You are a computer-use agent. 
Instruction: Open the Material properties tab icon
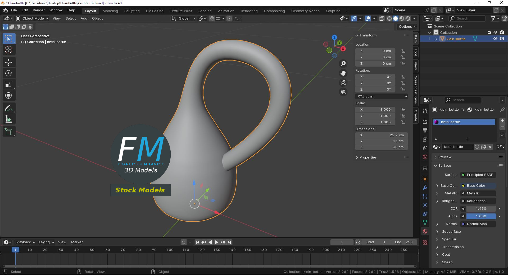(x=425, y=231)
